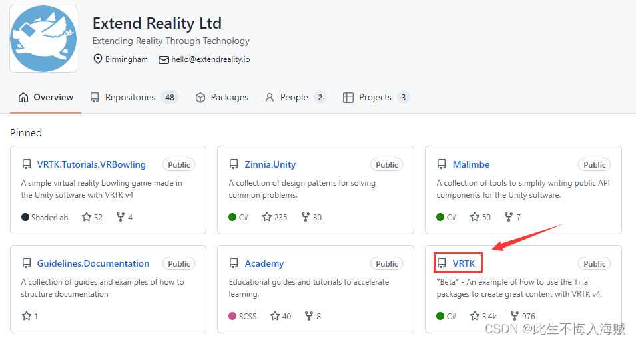Click the Repositories count badge 48
Viewport: 636px width, 342px height.
[x=170, y=98]
